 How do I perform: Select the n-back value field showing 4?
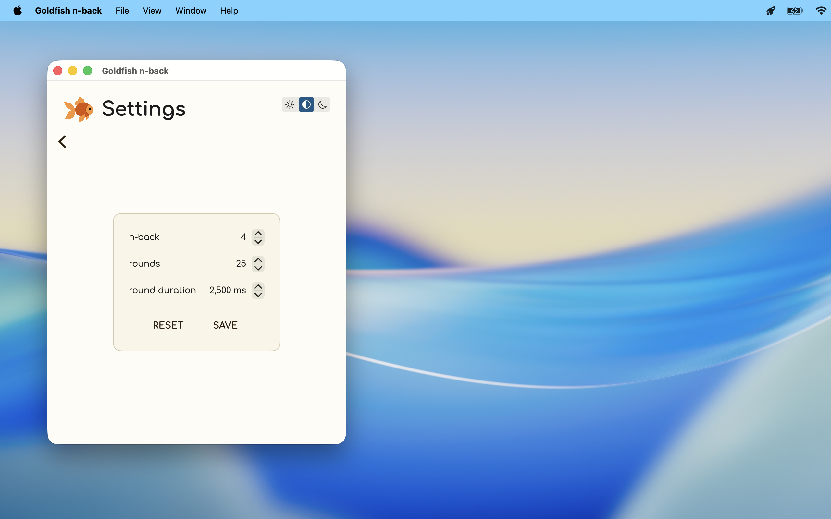pyautogui.click(x=243, y=237)
